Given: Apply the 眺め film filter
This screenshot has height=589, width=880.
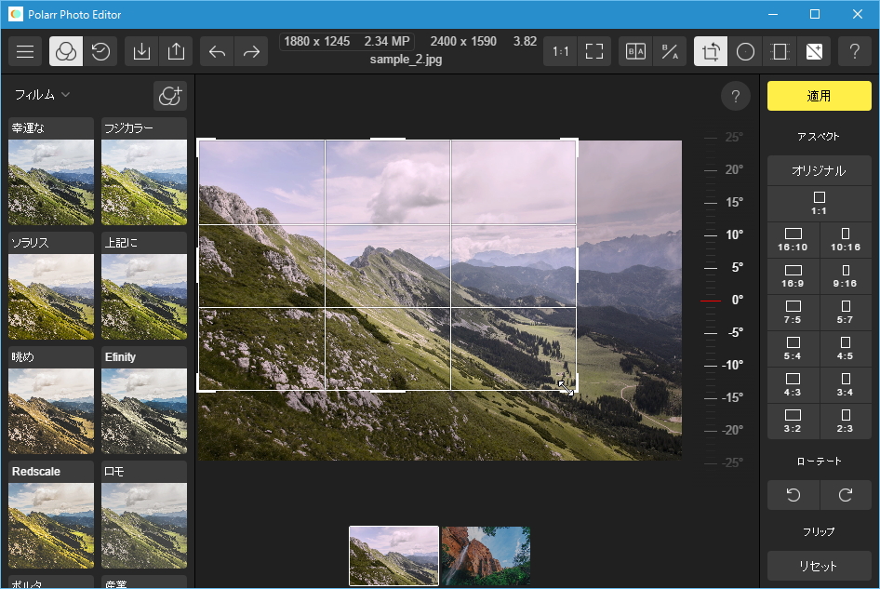Looking at the screenshot, I should click(51, 400).
